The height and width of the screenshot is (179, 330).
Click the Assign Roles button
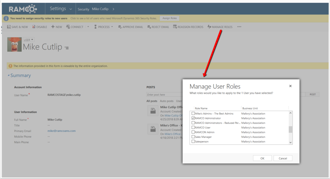[169, 18]
